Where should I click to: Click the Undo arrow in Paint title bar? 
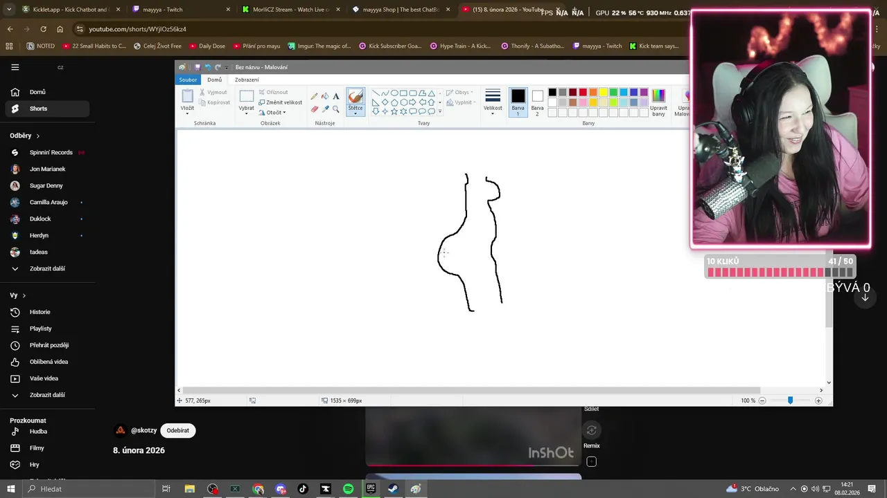point(207,67)
